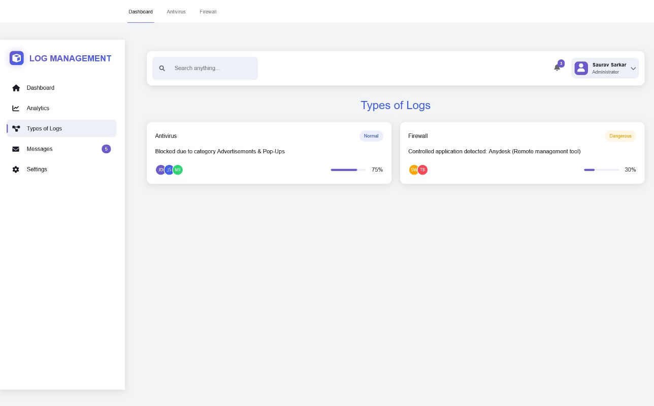Click the Analytics chart icon
Viewport: 654px width, 406px height.
[x=16, y=108]
